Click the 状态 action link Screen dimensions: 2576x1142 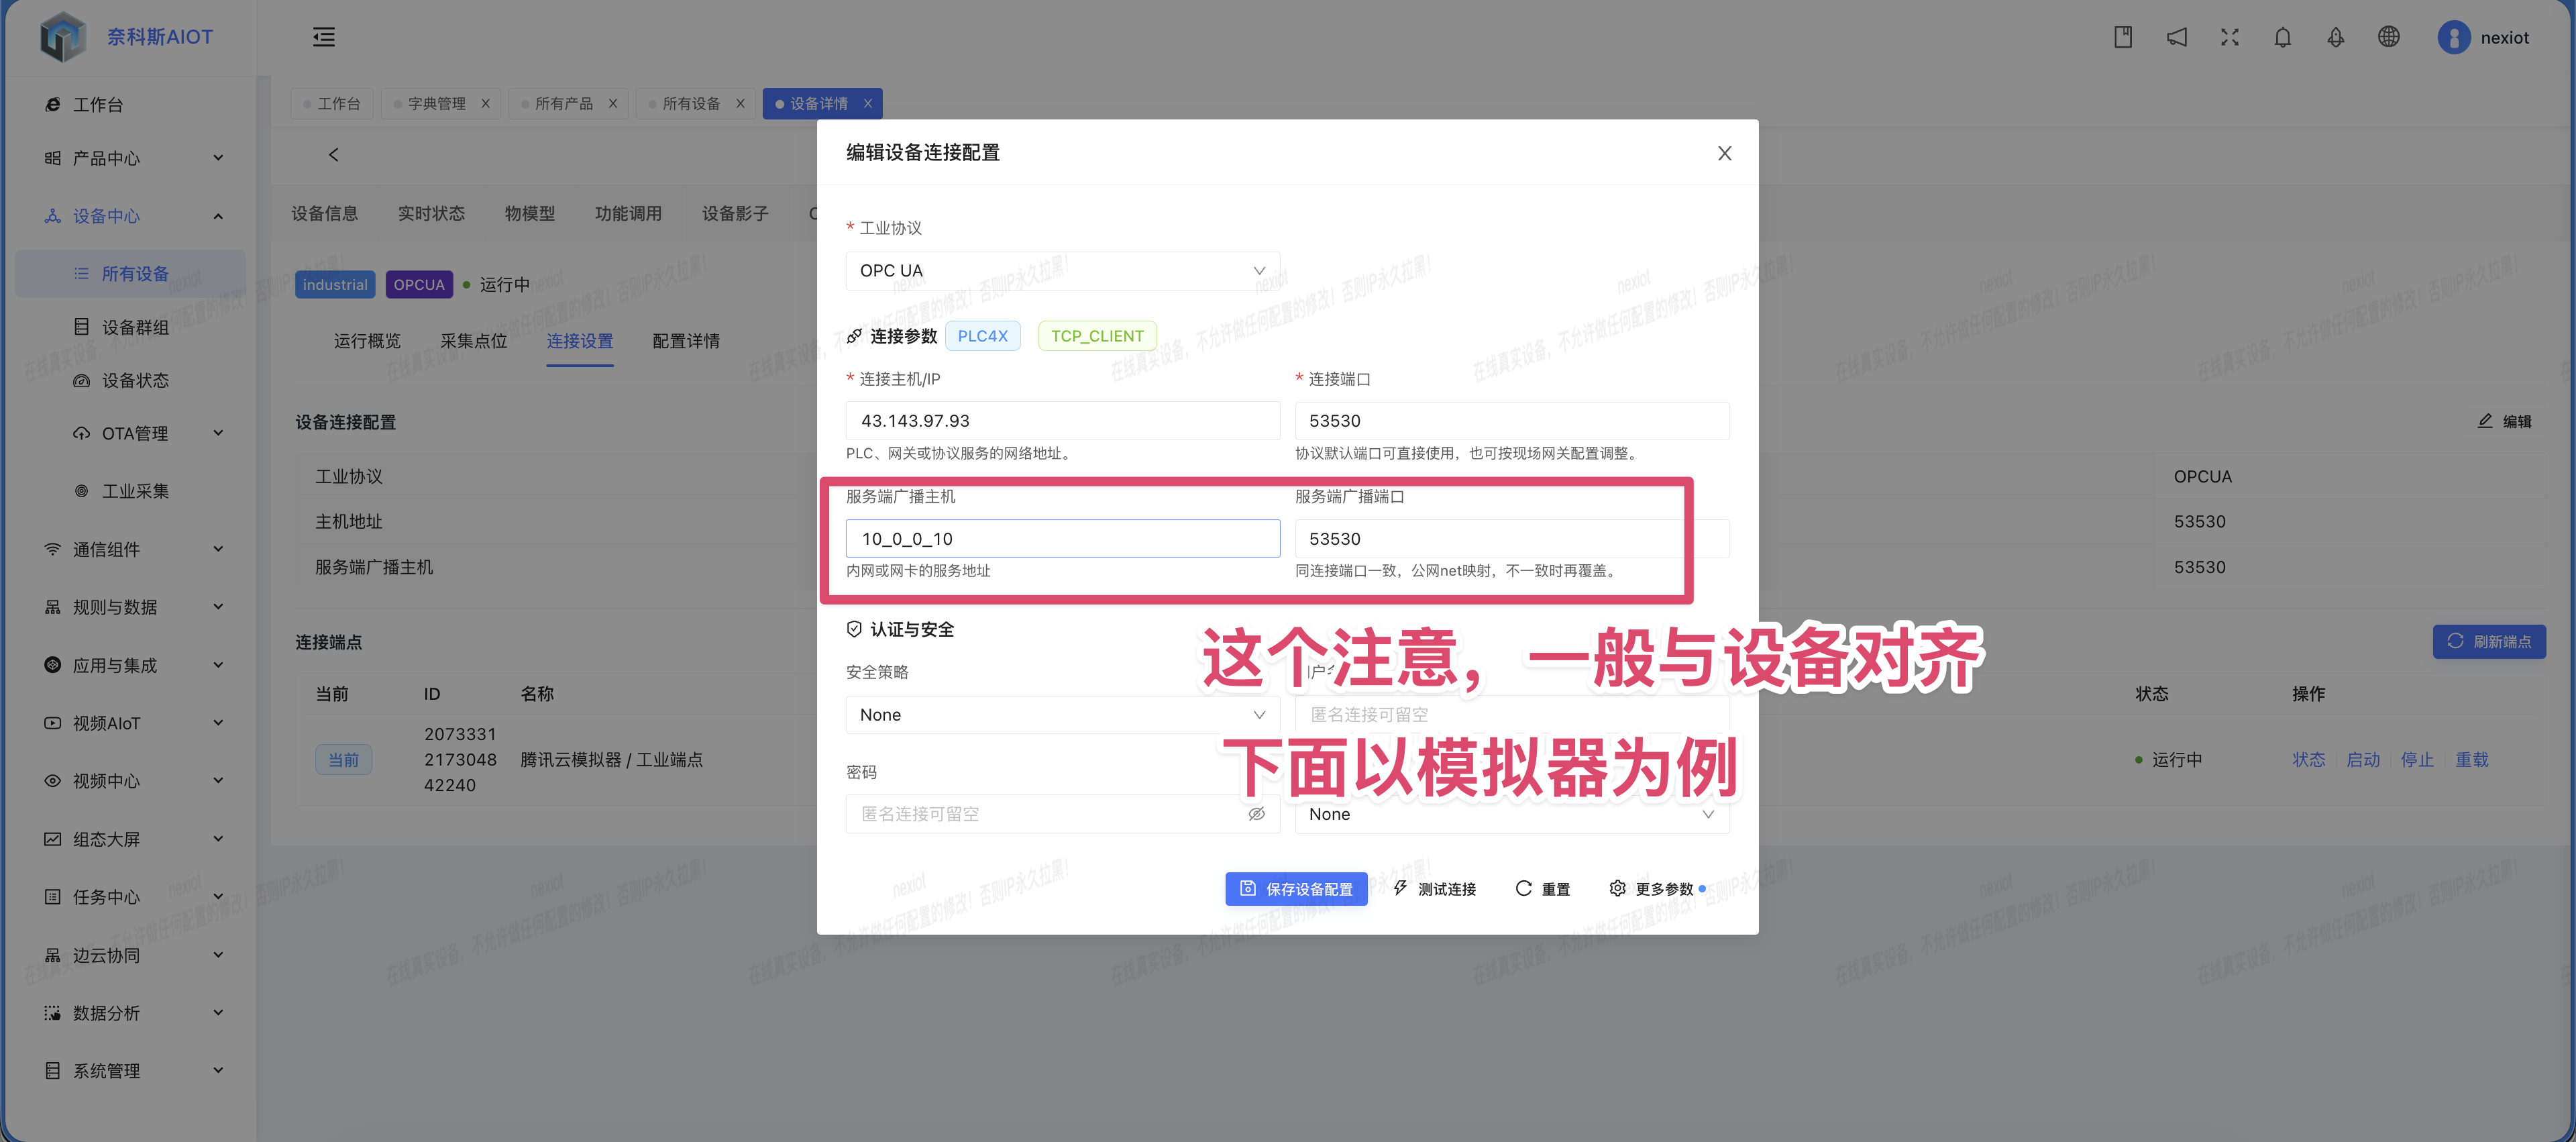pyautogui.click(x=2308, y=760)
